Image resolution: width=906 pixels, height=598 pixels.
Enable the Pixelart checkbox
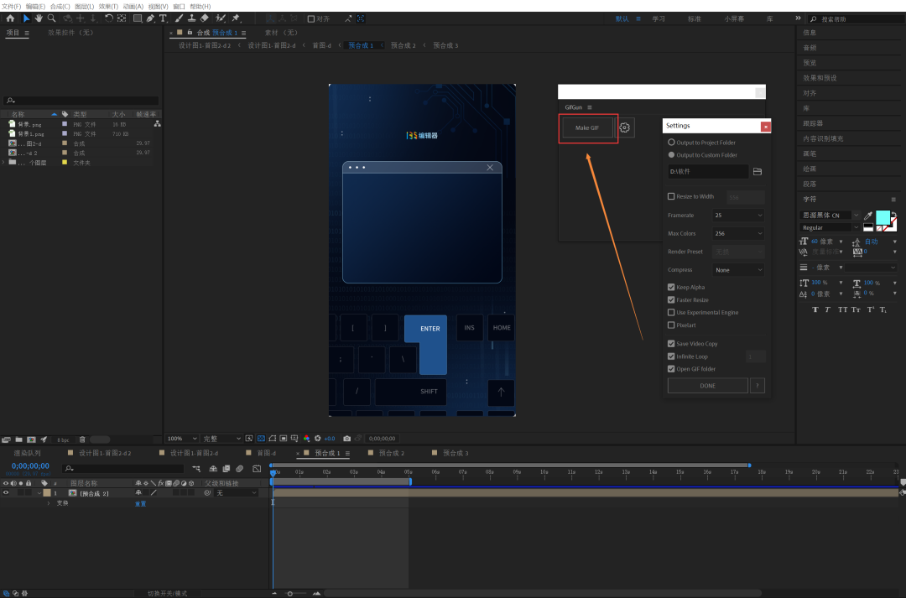click(671, 325)
